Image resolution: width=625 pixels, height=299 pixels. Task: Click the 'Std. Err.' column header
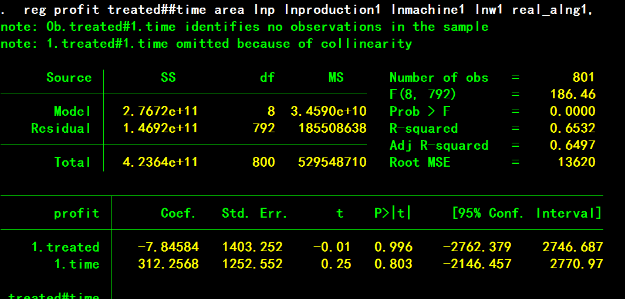point(255,214)
